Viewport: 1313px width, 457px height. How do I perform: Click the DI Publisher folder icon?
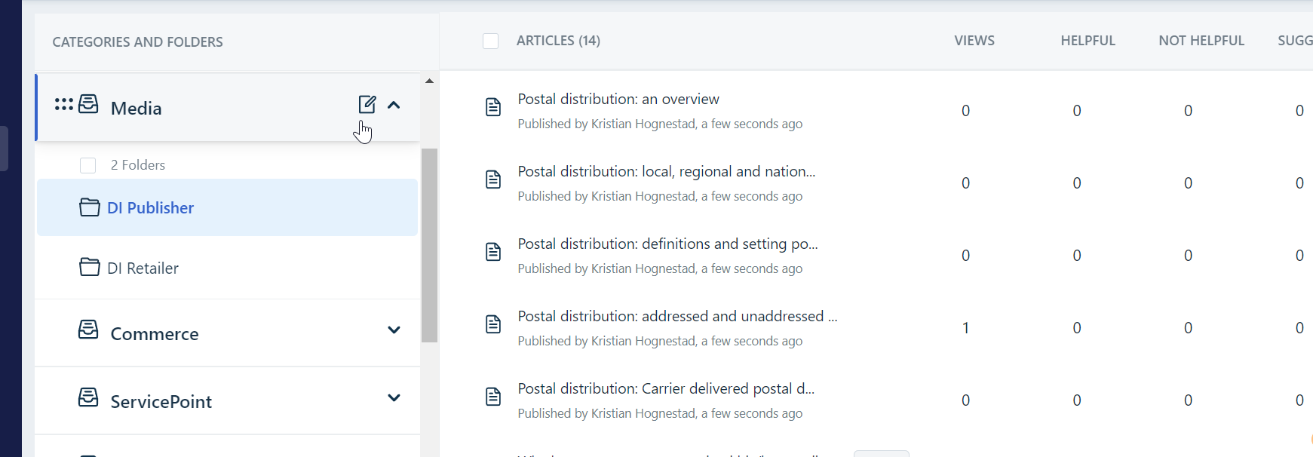90,207
